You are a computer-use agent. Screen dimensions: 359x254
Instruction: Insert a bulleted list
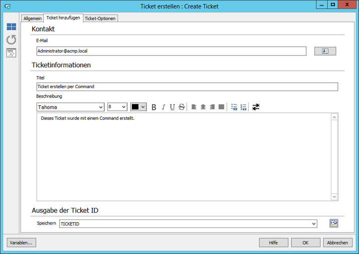pyautogui.click(x=234, y=107)
